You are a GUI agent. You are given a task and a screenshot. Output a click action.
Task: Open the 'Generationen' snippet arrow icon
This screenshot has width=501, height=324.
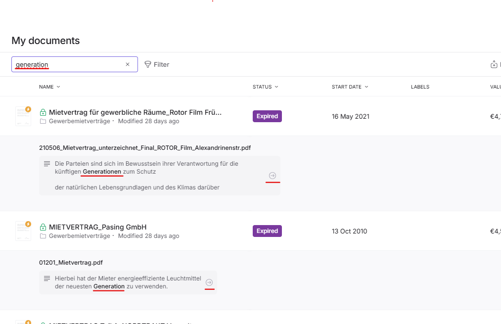[x=273, y=176]
